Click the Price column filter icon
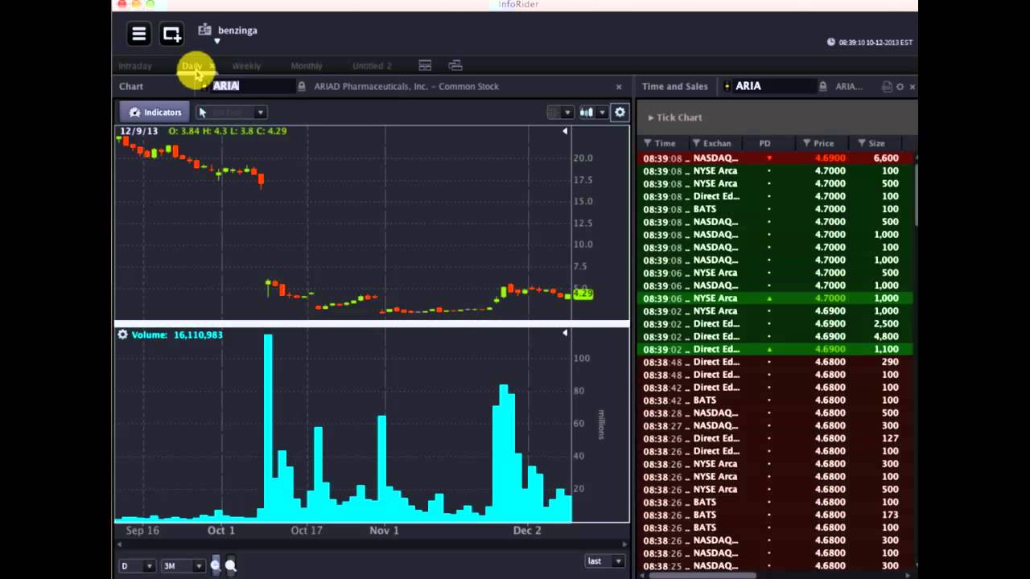The width and height of the screenshot is (1030, 579). pyautogui.click(x=806, y=143)
